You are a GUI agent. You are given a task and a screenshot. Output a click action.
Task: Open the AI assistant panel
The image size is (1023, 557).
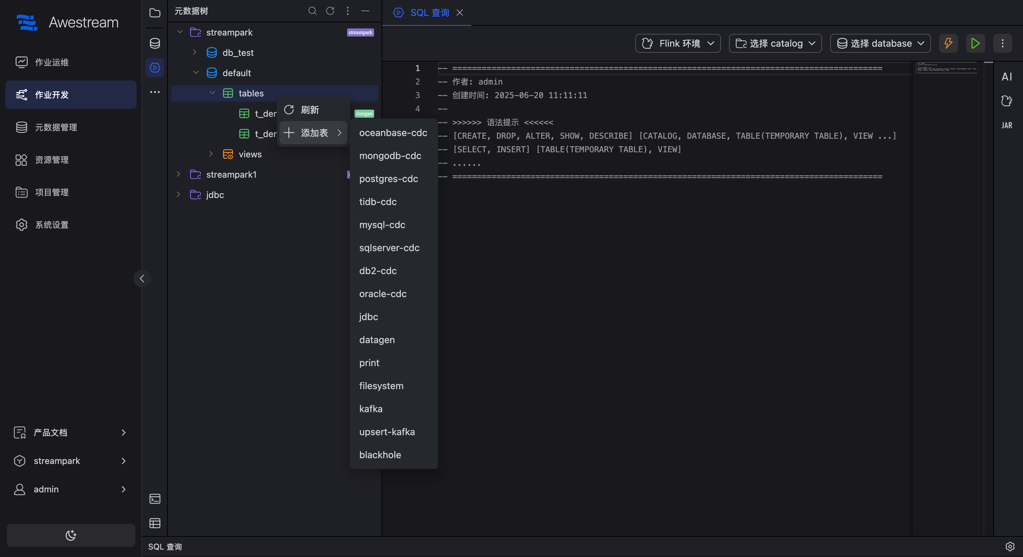[x=1006, y=77]
